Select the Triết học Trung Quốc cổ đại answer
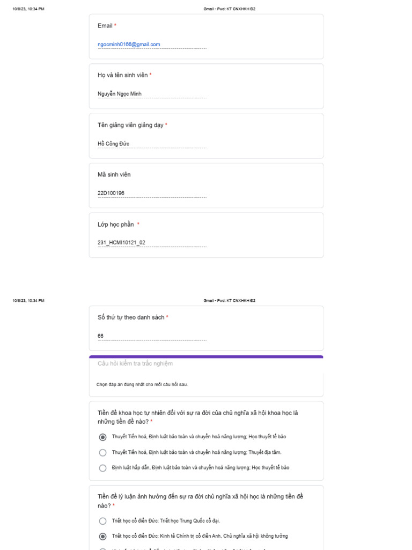Viewport: 412px width, 550px height. 103,521
